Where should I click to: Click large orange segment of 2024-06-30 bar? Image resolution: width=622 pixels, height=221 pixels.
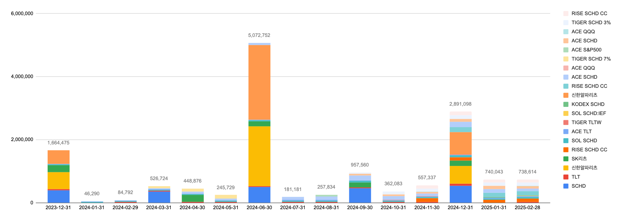[259, 82]
